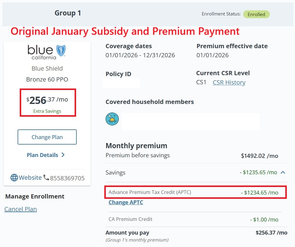Viewport: 295px width, 247px height.
Task: Open Plan Details for Bronze 60 PPO
Action: 42,155
